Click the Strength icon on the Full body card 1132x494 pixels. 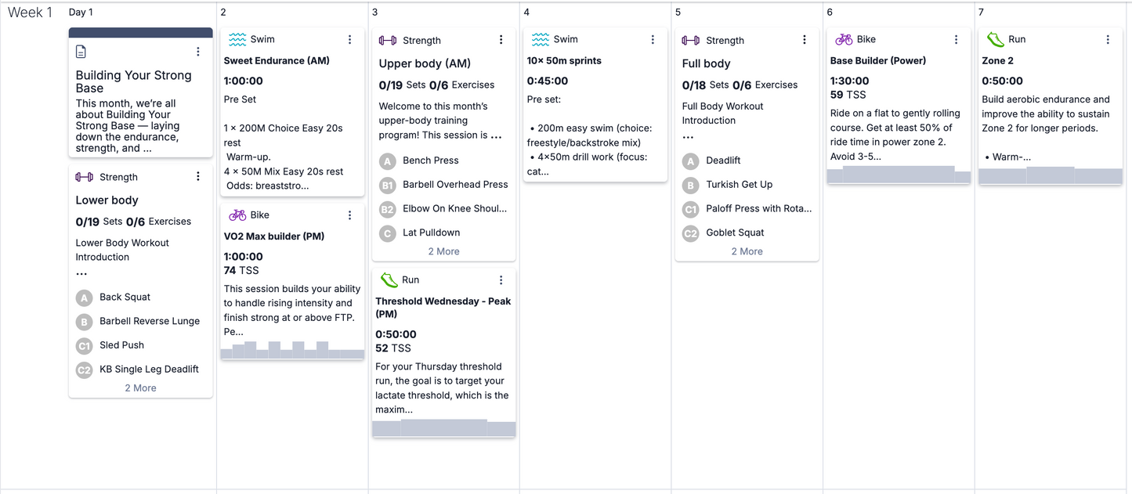[x=691, y=40]
